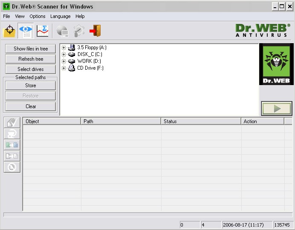
Task: Click the Dr.WEB spider logo image
Action: pyautogui.click(x=276, y=64)
